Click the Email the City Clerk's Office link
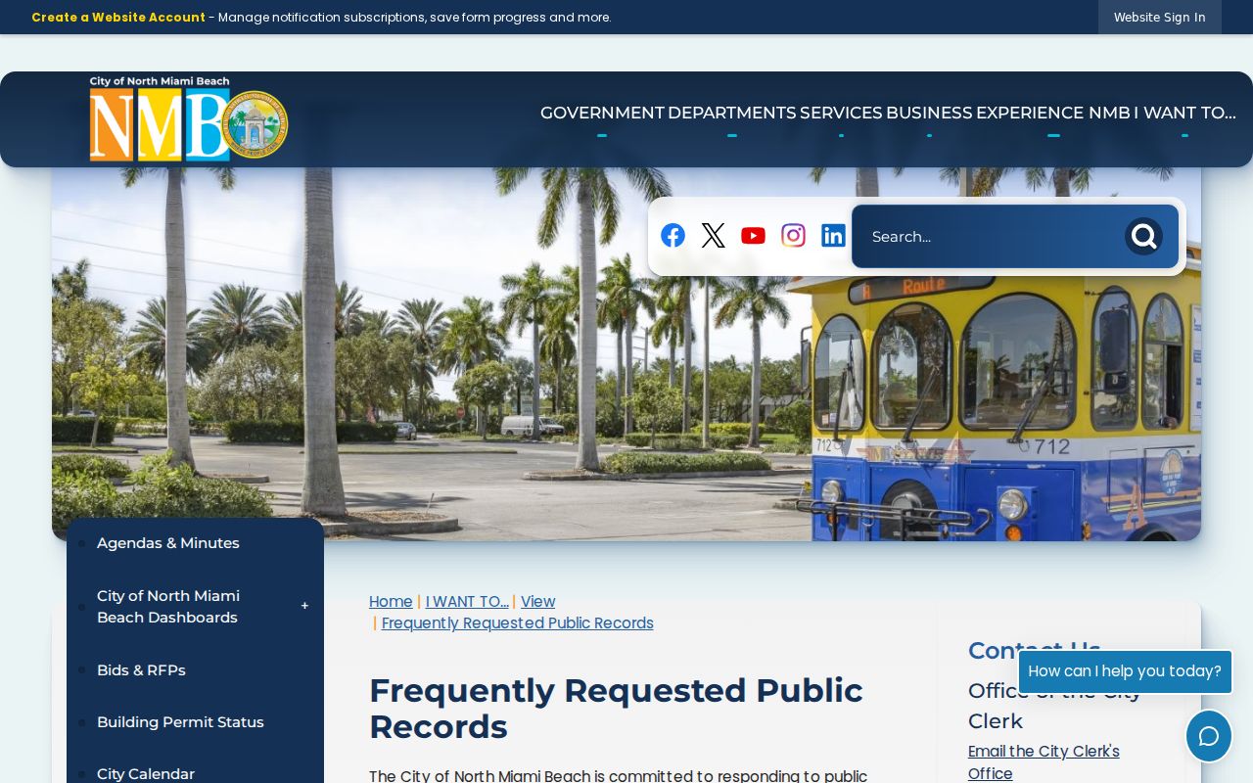Image resolution: width=1253 pixels, height=783 pixels. click(1044, 762)
